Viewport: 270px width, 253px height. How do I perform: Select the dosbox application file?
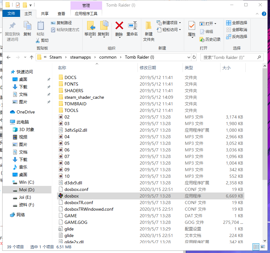tap(150, 196)
